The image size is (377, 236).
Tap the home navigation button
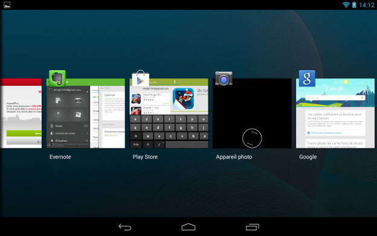pyautogui.click(x=188, y=227)
